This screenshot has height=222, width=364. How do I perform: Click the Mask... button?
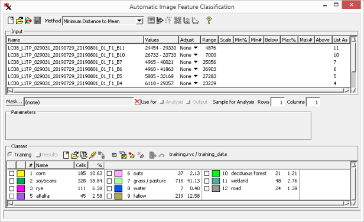(14, 102)
